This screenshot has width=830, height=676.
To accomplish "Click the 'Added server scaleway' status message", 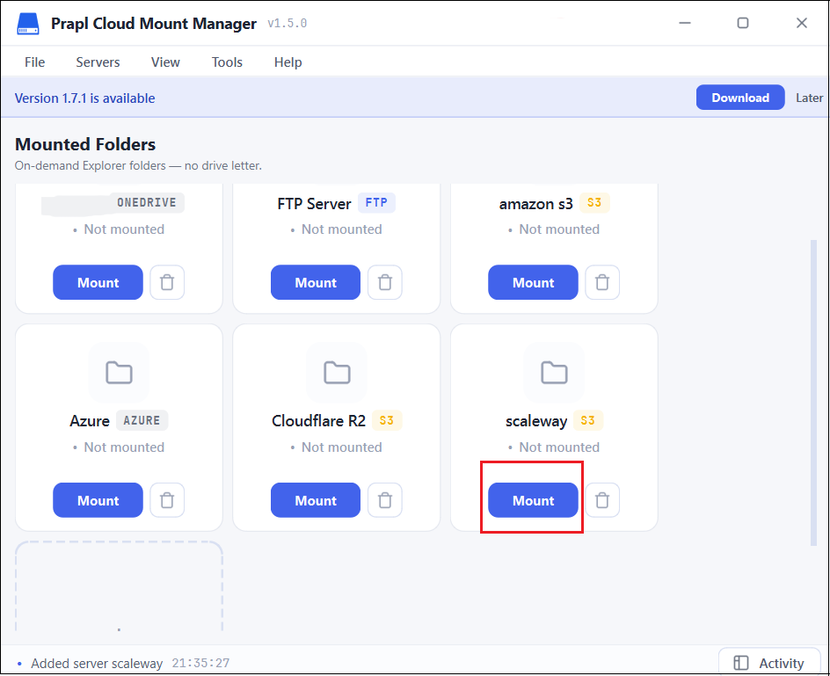I will pos(97,664).
